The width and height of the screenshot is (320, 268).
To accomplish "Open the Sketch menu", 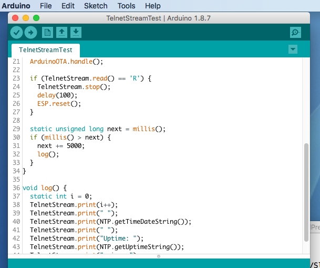I will click(x=96, y=6).
